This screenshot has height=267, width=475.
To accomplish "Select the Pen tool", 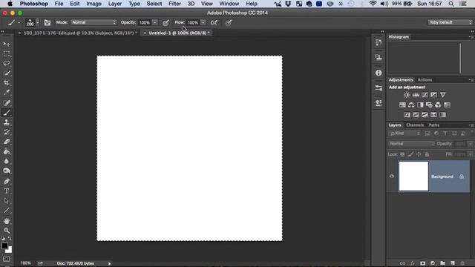I will (x=7, y=181).
